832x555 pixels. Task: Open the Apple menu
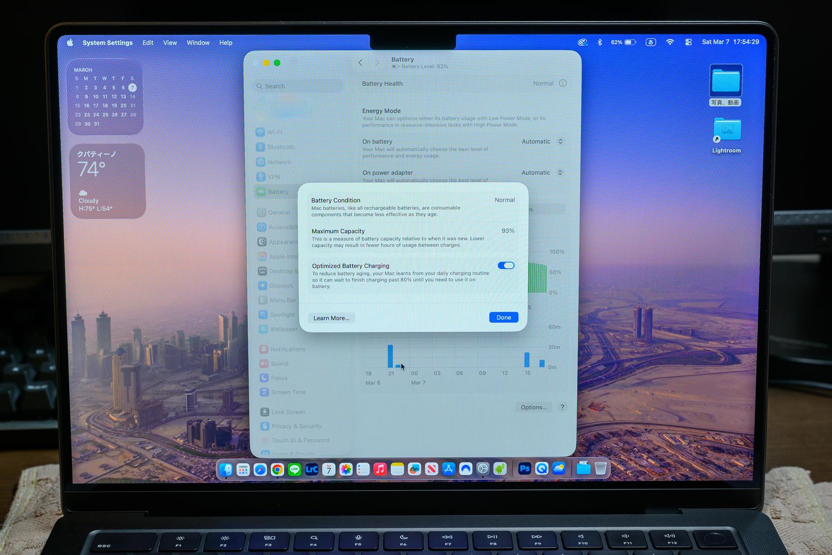(x=70, y=43)
